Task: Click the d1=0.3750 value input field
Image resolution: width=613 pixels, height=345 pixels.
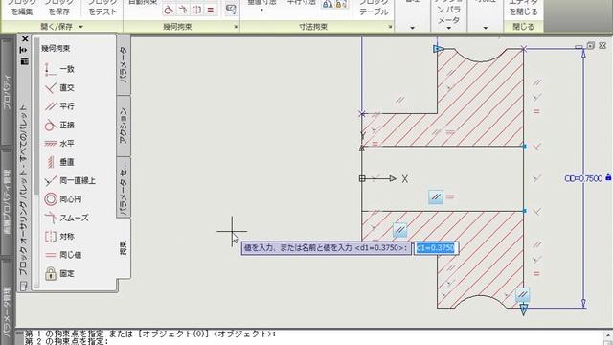Action: [436, 248]
